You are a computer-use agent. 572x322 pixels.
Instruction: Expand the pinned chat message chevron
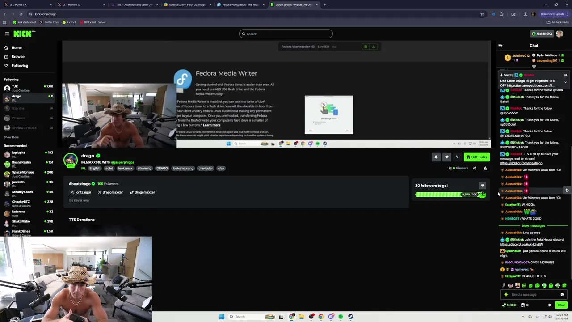point(565,82)
